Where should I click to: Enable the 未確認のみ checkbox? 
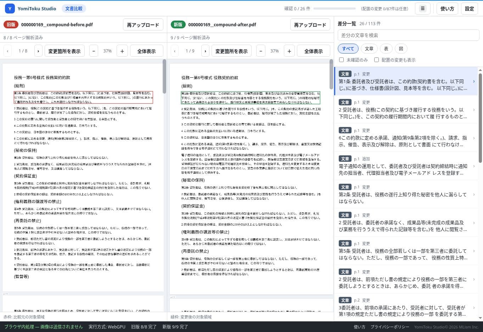341,60
